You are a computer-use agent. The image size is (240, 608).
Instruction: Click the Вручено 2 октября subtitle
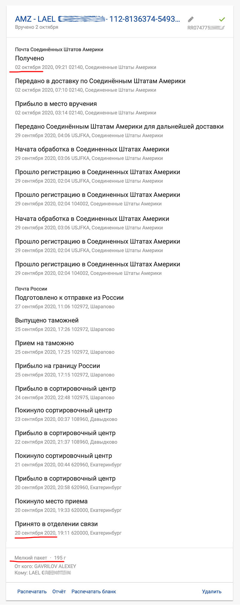tap(37, 27)
